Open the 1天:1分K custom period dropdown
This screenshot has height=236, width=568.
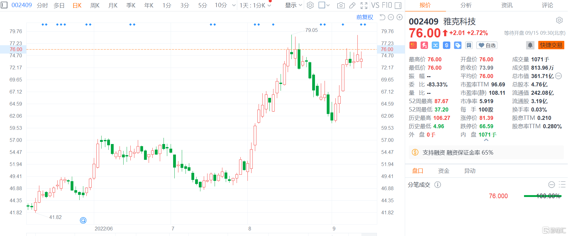255,5
